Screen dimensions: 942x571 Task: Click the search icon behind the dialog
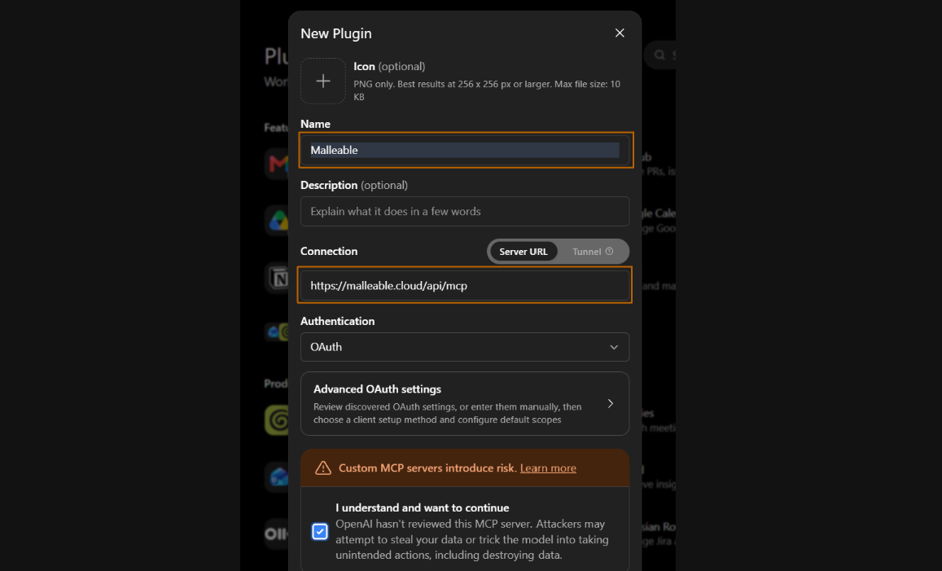659,55
